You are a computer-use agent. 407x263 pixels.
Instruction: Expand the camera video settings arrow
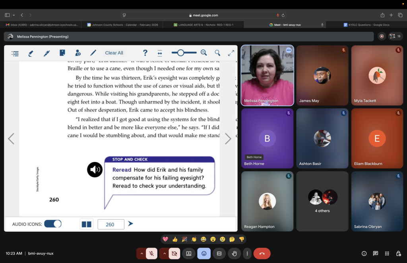coord(164,253)
